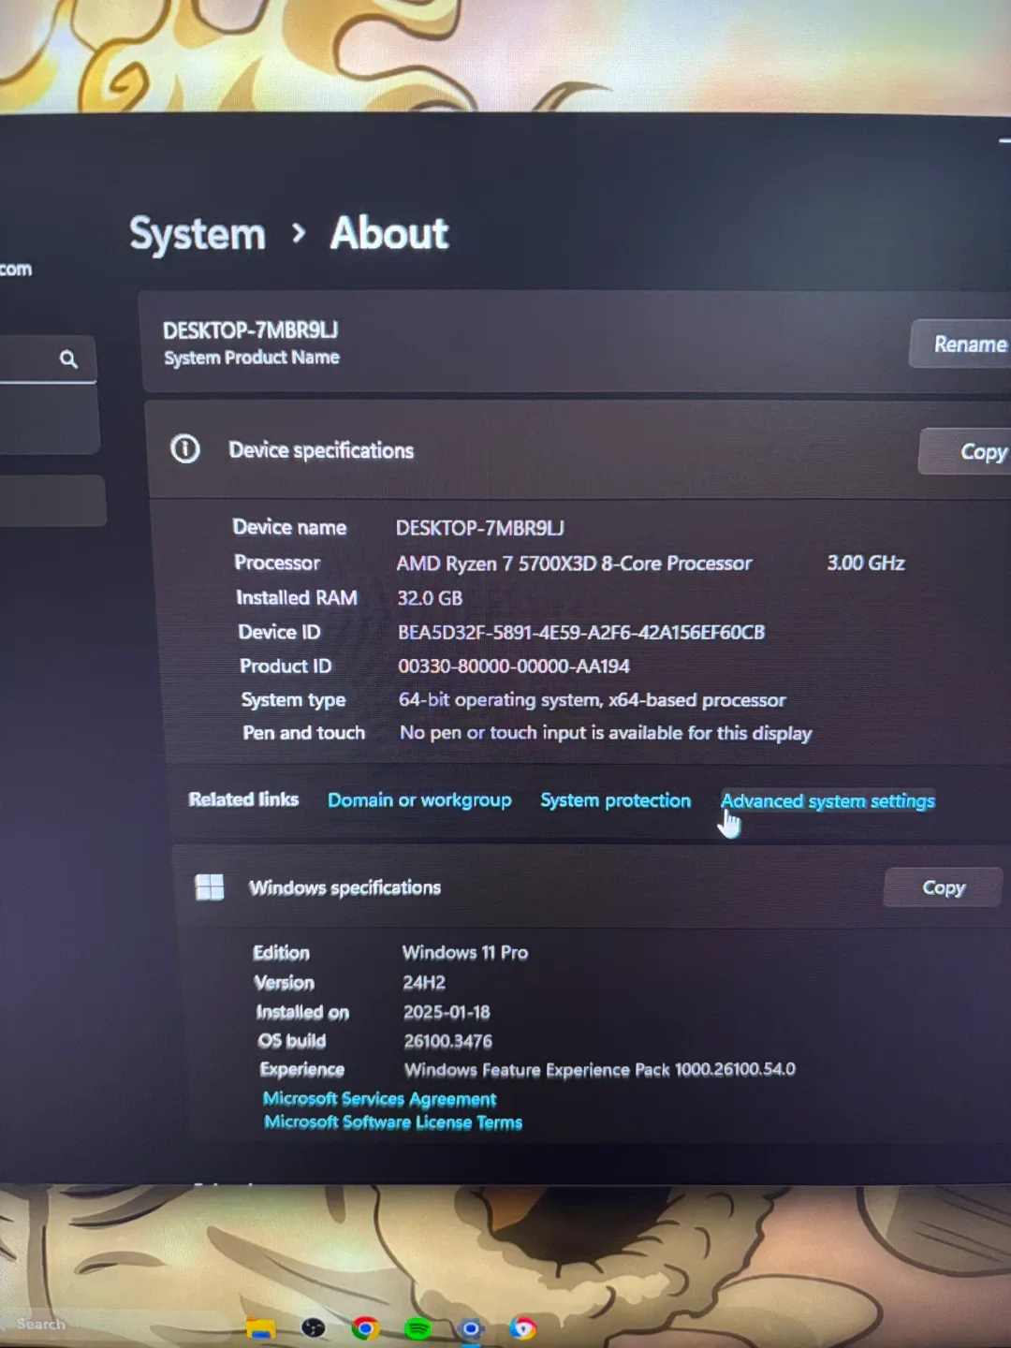
Task: Copy the Windows specifications
Action: coord(942,886)
